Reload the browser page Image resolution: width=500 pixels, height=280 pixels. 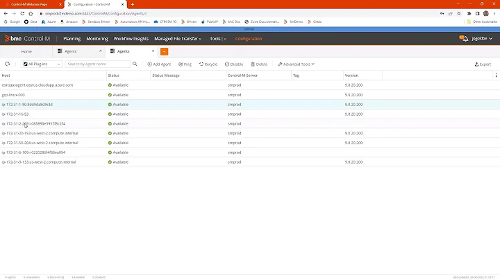pos(22,13)
